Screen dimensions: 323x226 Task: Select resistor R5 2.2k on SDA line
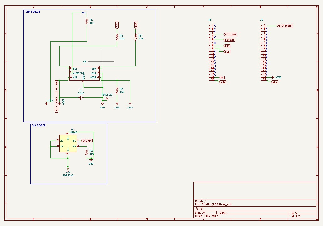pyautogui.click(x=135, y=37)
